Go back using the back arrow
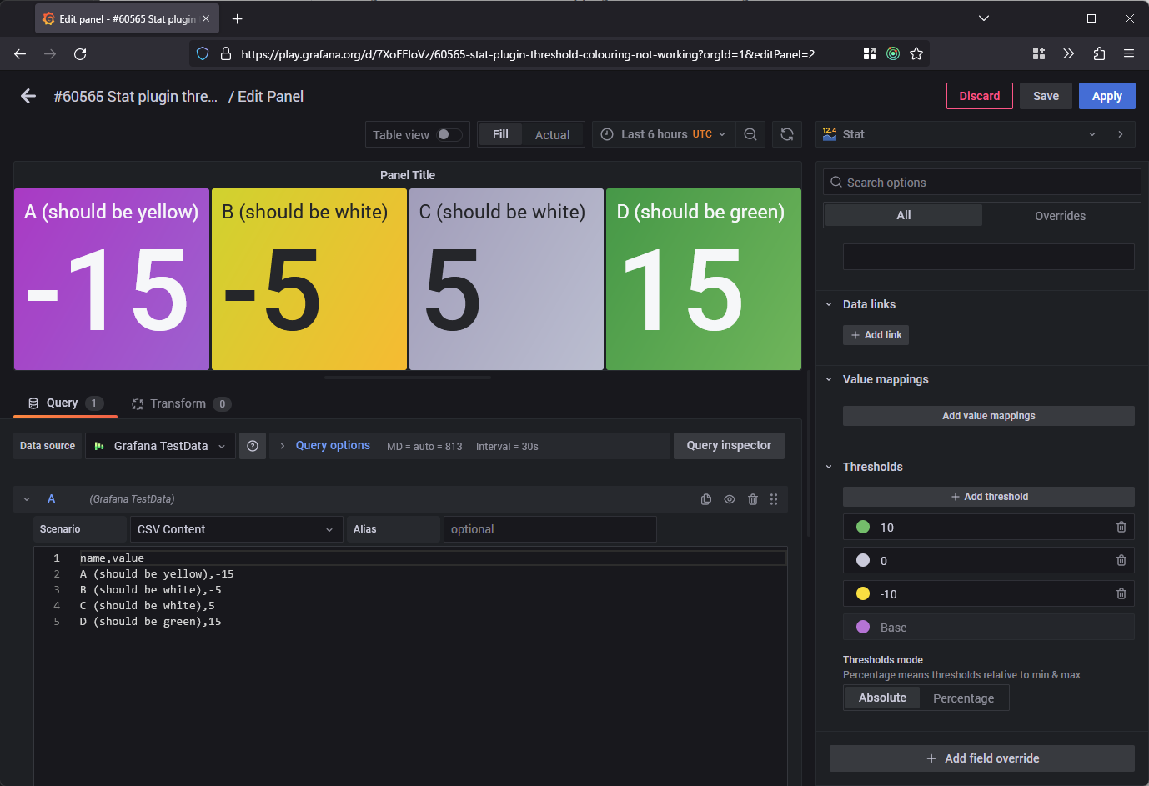This screenshot has height=786, width=1149. point(28,96)
